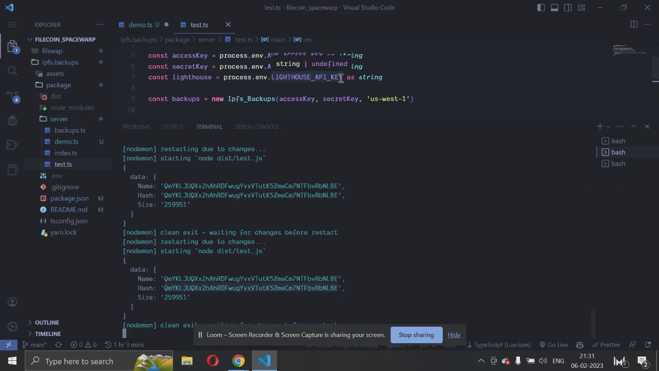Image resolution: width=659 pixels, height=371 pixels.
Task: Open Source Control view with 4 badge
Action: [12, 96]
